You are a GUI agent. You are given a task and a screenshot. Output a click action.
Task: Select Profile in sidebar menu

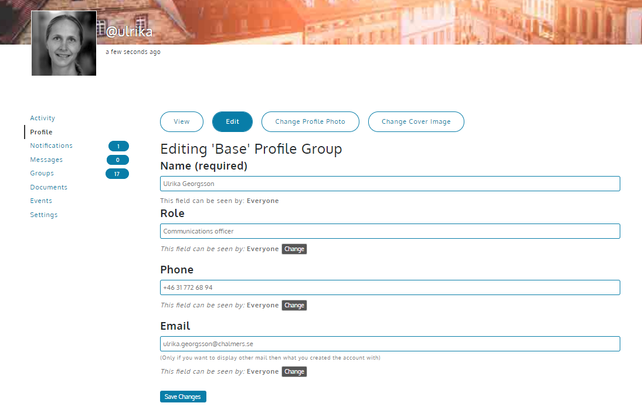click(x=41, y=132)
